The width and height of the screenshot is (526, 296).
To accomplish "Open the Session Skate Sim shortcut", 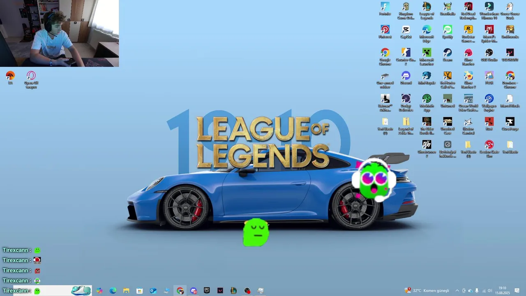I will point(489,149).
